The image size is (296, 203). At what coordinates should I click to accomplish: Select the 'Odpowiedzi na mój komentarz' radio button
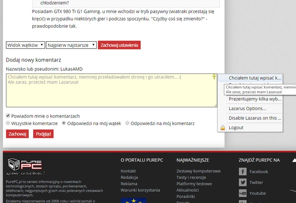pyautogui.click(x=127, y=123)
